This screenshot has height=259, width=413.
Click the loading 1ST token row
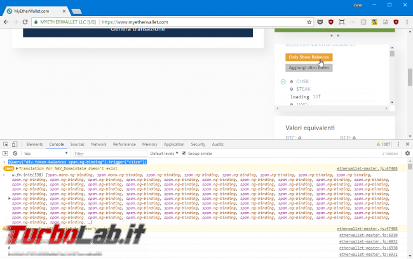[x=331, y=97]
